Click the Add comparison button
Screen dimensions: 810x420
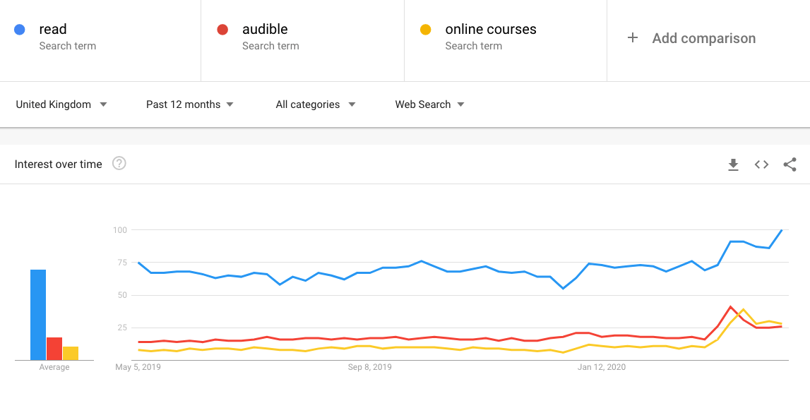tap(703, 38)
